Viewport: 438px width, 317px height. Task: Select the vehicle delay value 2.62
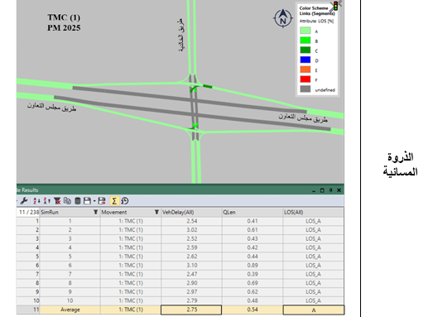[192, 257]
